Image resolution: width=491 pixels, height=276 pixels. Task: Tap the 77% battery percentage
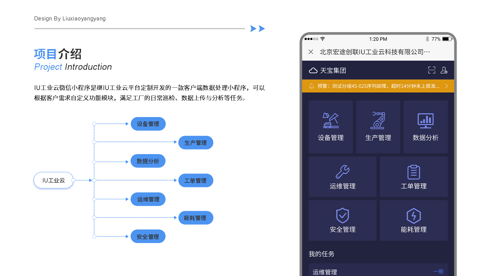tap(436, 39)
